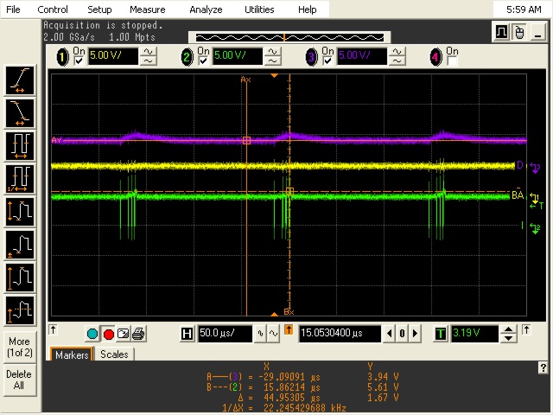Open horizontal setup via H icon
This screenshot has height=415, width=553.
pos(187,334)
